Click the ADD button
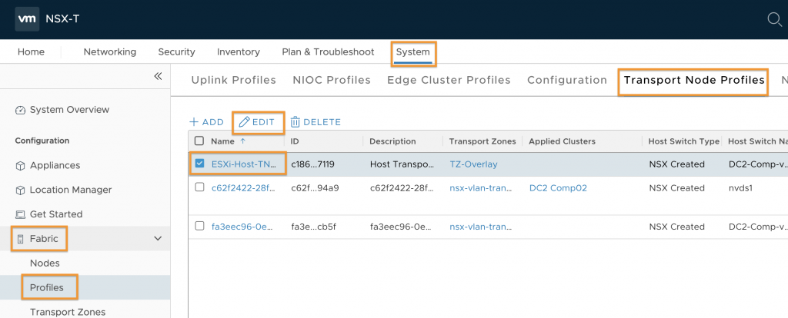The width and height of the screenshot is (788, 318). click(206, 122)
